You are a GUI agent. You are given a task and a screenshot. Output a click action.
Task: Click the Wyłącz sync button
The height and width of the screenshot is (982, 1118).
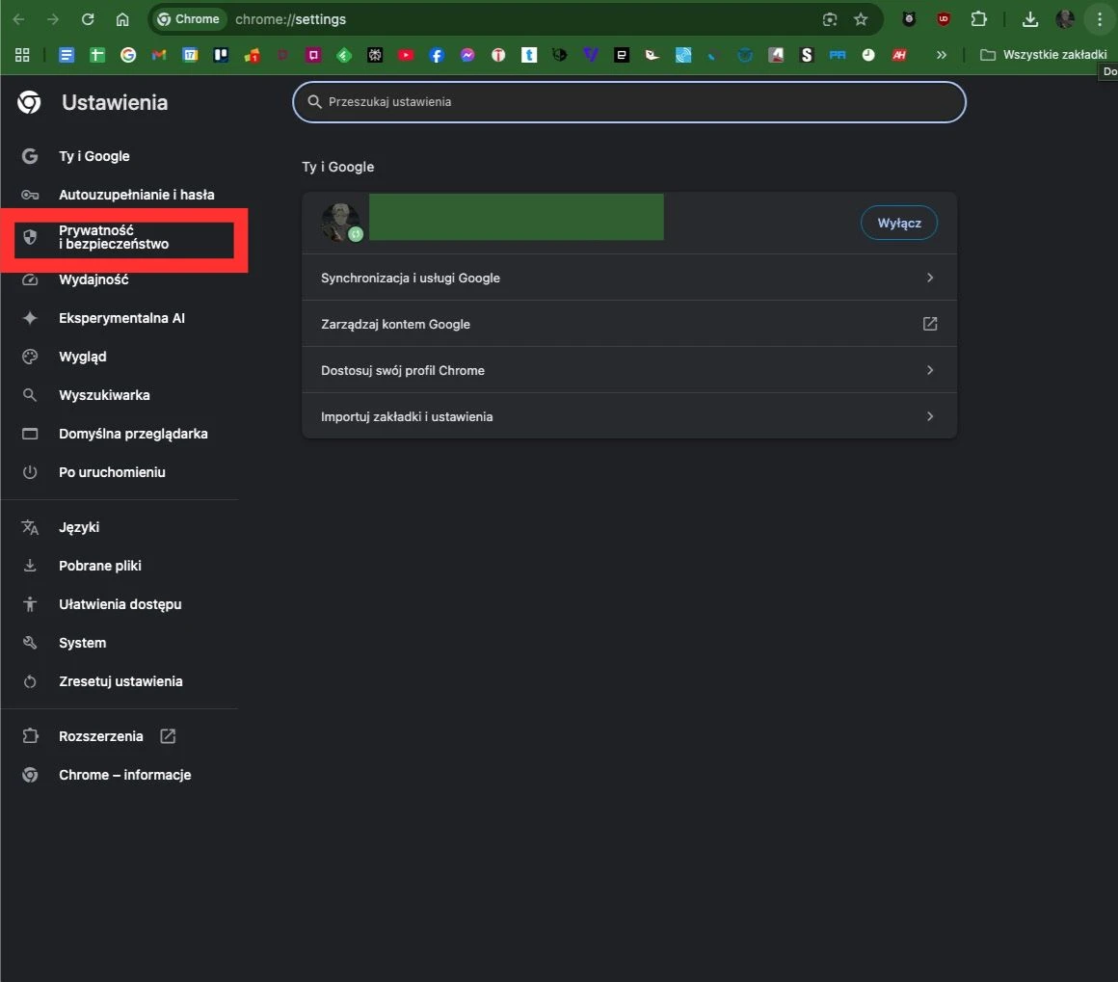tap(898, 224)
